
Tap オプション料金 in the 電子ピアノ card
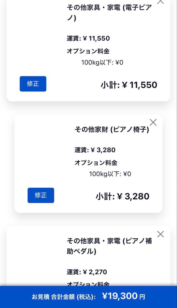[88, 51]
